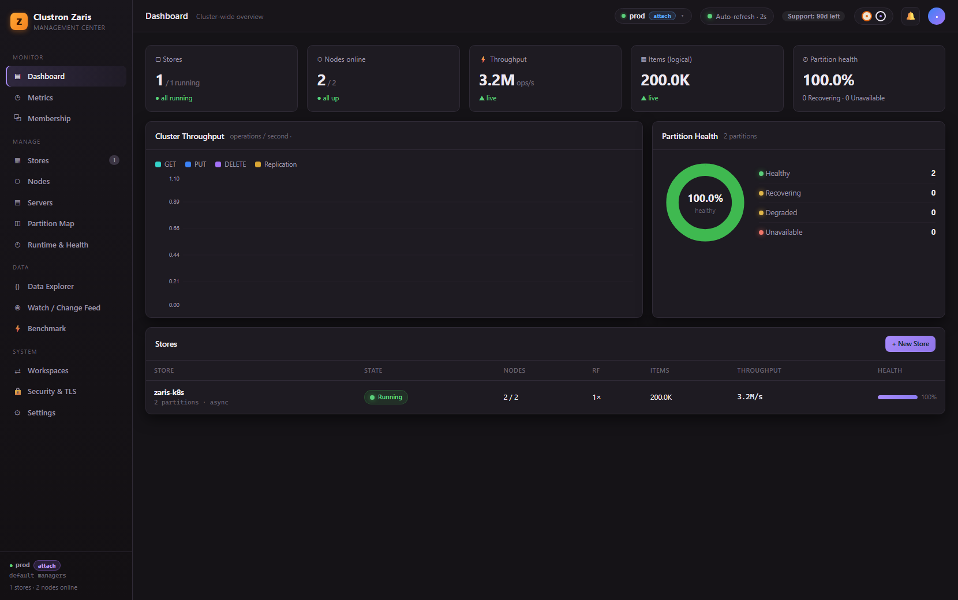
Task: Open the zaris-k8s store link
Action: [x=169, y=392]
